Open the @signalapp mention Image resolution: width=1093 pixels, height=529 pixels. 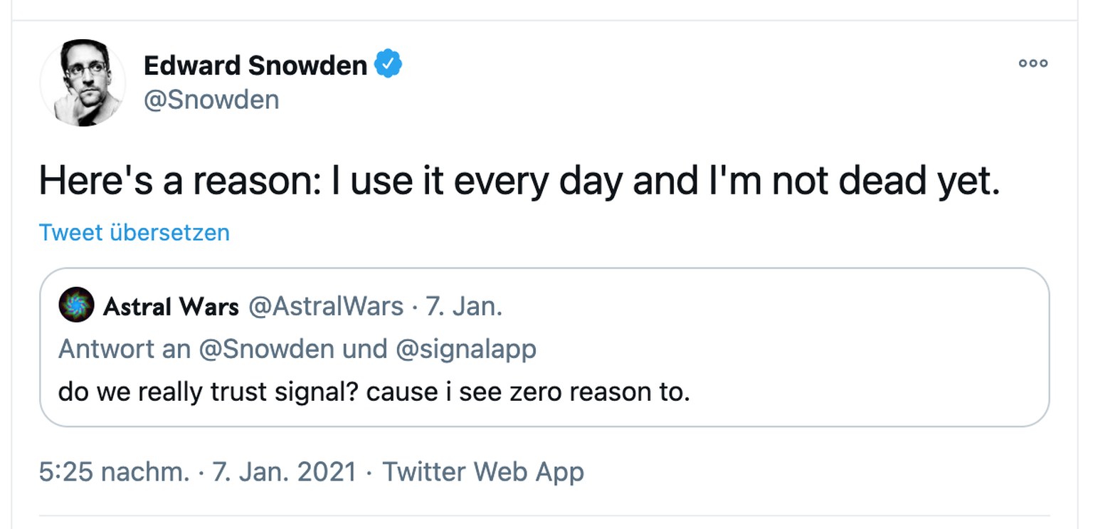coord(465,350)
